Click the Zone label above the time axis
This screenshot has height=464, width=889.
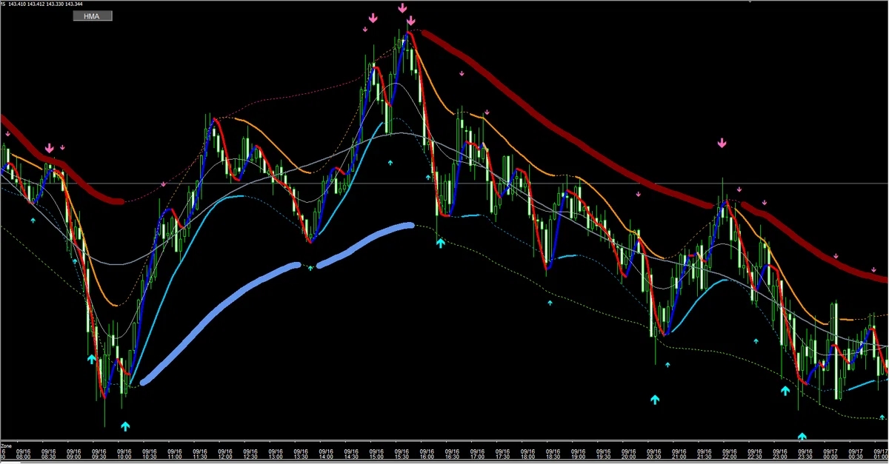click(6, 446)
